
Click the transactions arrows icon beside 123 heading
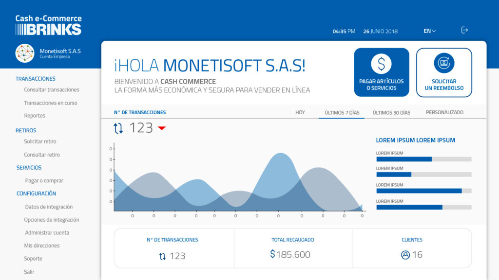tap(118, 128)
